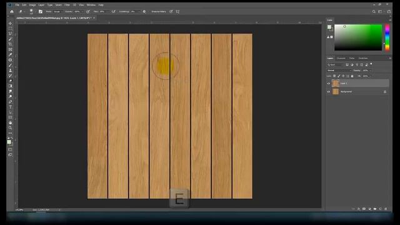The width and height of the screenshot is (400, 225).
Task: Swap foreground and background colors
Action: [12, 138]
